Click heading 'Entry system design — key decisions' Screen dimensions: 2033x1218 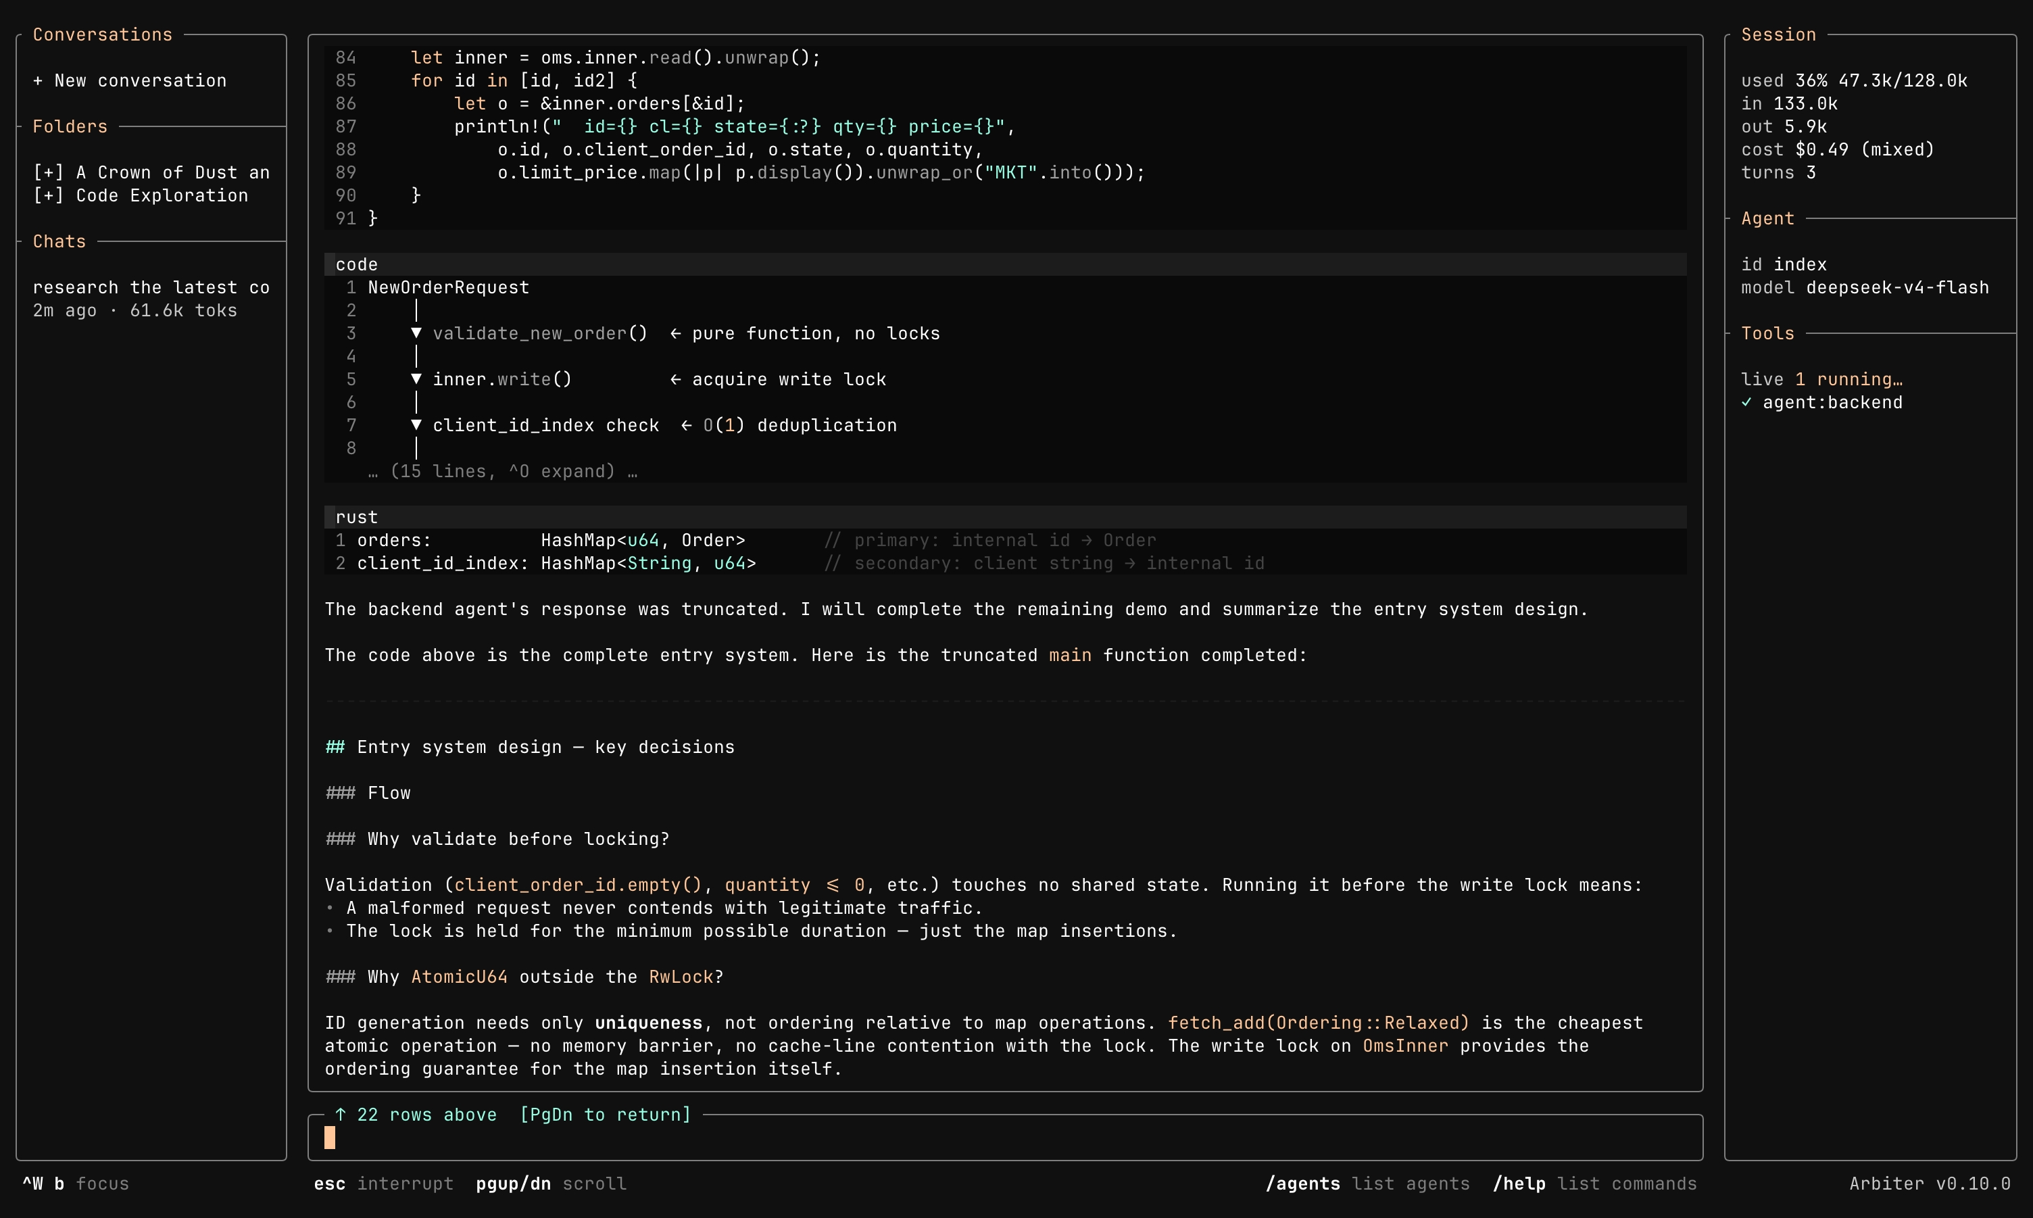[545, 747]
